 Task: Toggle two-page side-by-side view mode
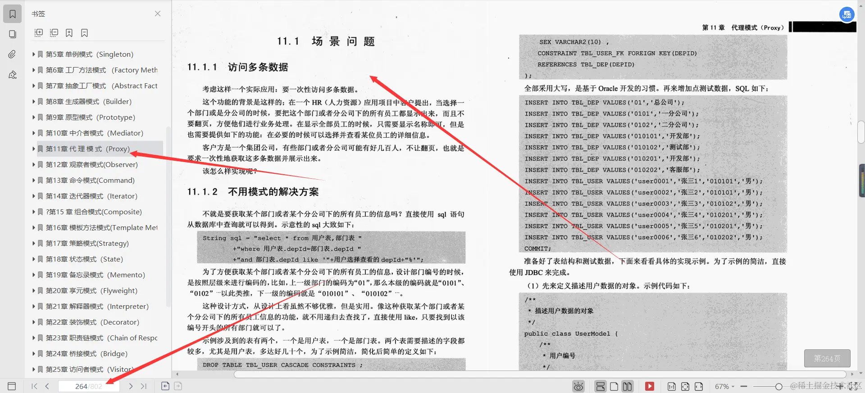click(x=627, y=386)
